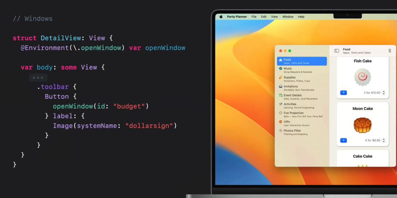Image resolution: width=397 pixels, height=198 pixels.
Task: Click the Moon Cake image
Action: pyautogui.click(x=363, y=125)
